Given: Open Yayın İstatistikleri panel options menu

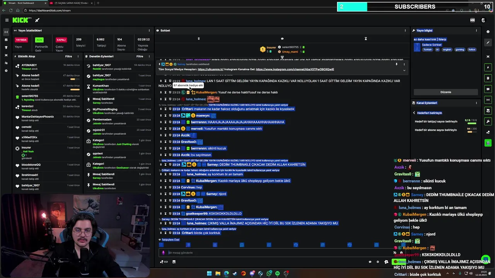Looking at the screenshot, I should point(149,31).
